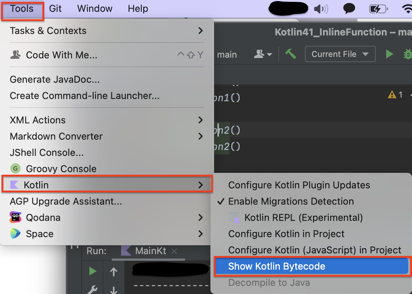Click the rerun green arrow in Run panel
The width and height of the screenshot is (412, 294).
93,271
